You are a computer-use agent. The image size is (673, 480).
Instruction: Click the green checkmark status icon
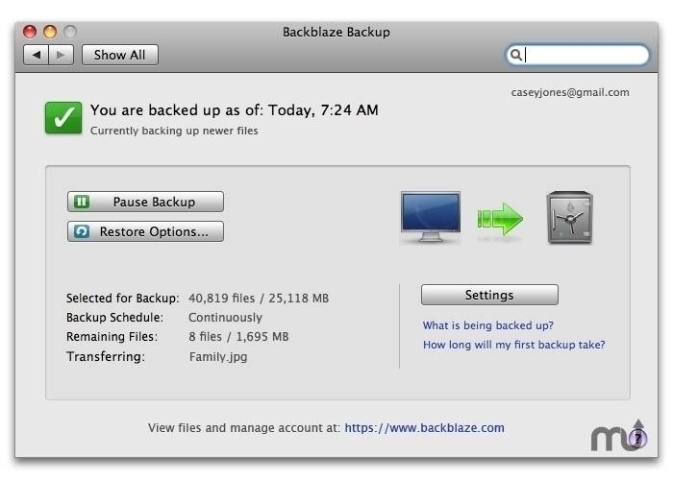[x=63, y=118]
